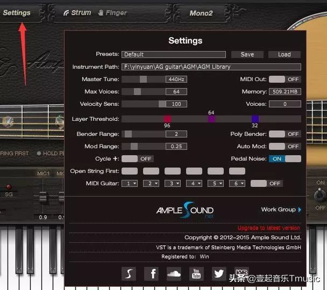
Task: Open MIDI Guitar channel 1 dropdown
Action: (130, 184)
